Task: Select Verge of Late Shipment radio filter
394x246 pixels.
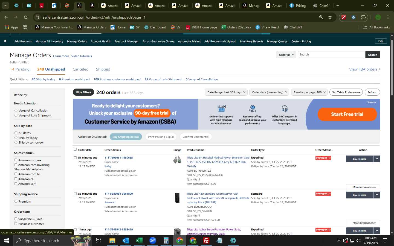Action: 16,115
